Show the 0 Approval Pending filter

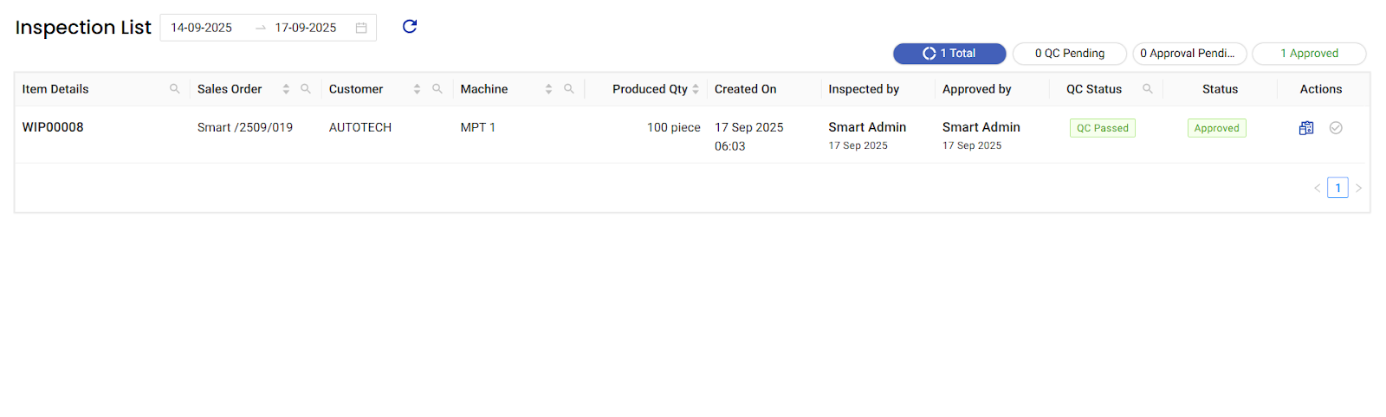(1189, 54)
